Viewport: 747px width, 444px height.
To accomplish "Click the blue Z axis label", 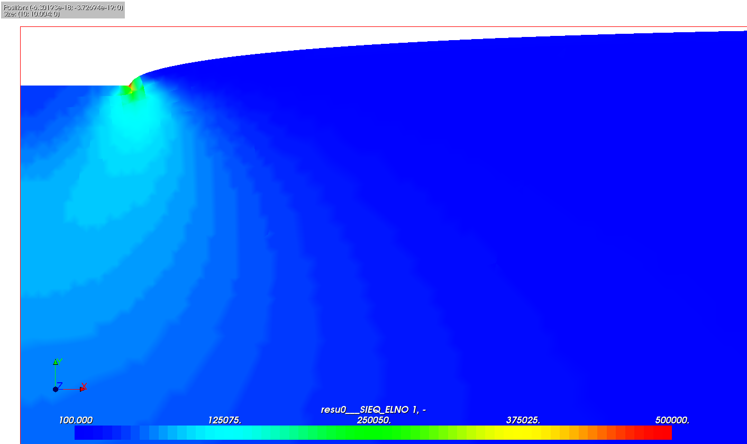I will tap(60, 385).
